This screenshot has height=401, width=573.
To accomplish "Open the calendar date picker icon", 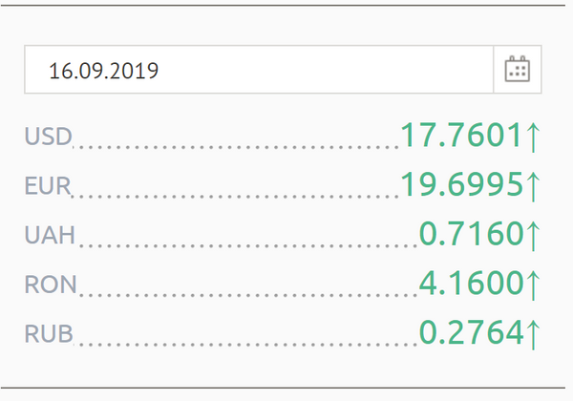I will point(517,69).
